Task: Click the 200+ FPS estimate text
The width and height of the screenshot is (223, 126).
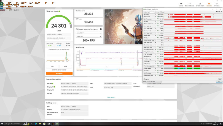Action: 89,40
